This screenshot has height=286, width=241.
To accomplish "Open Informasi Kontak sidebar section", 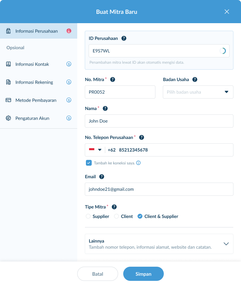I will [x=32, y=64].
